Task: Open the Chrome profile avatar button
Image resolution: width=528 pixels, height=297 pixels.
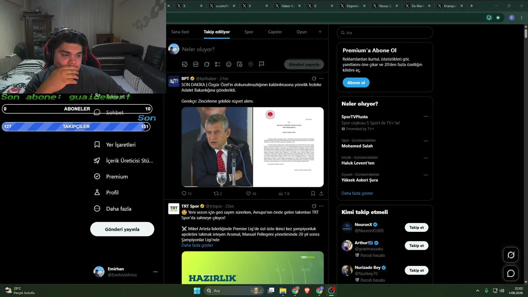Action: pyautogui.click(x=512, y=18)
